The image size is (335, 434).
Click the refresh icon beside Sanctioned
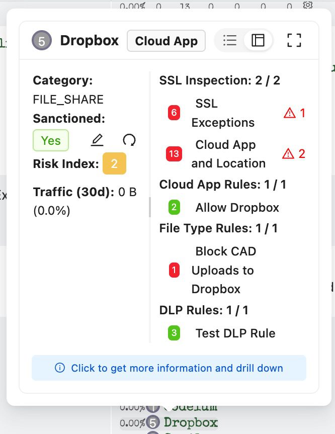129,140
